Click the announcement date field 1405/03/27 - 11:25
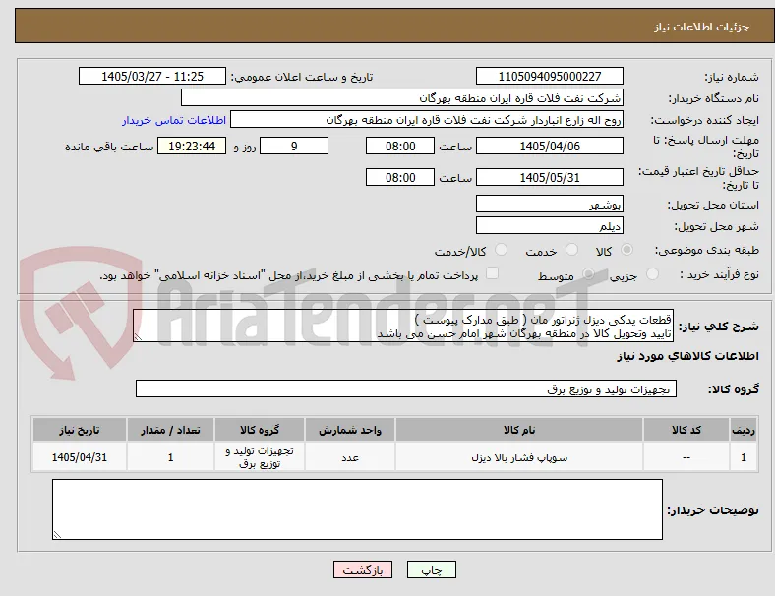Image resolution: width=775 pixels, height=596 pixels. coord(152,76)
